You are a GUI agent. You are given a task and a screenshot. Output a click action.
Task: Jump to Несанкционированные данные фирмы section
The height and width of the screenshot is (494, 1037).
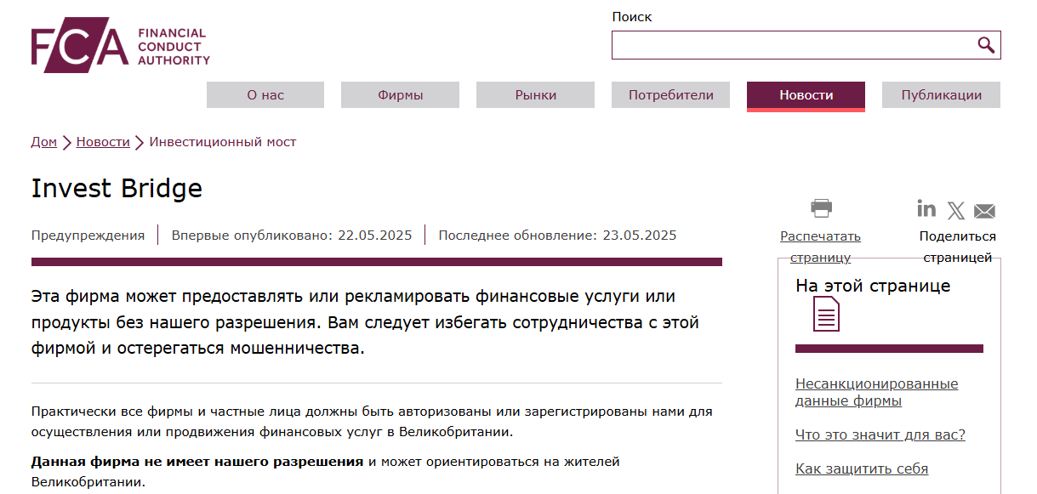click(x=876, y=392)
